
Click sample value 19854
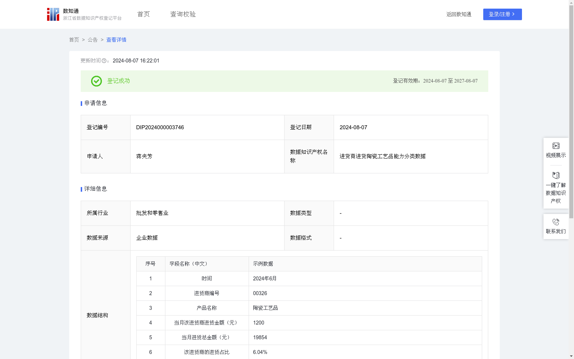pyautogui.click(x=260, y=337)
